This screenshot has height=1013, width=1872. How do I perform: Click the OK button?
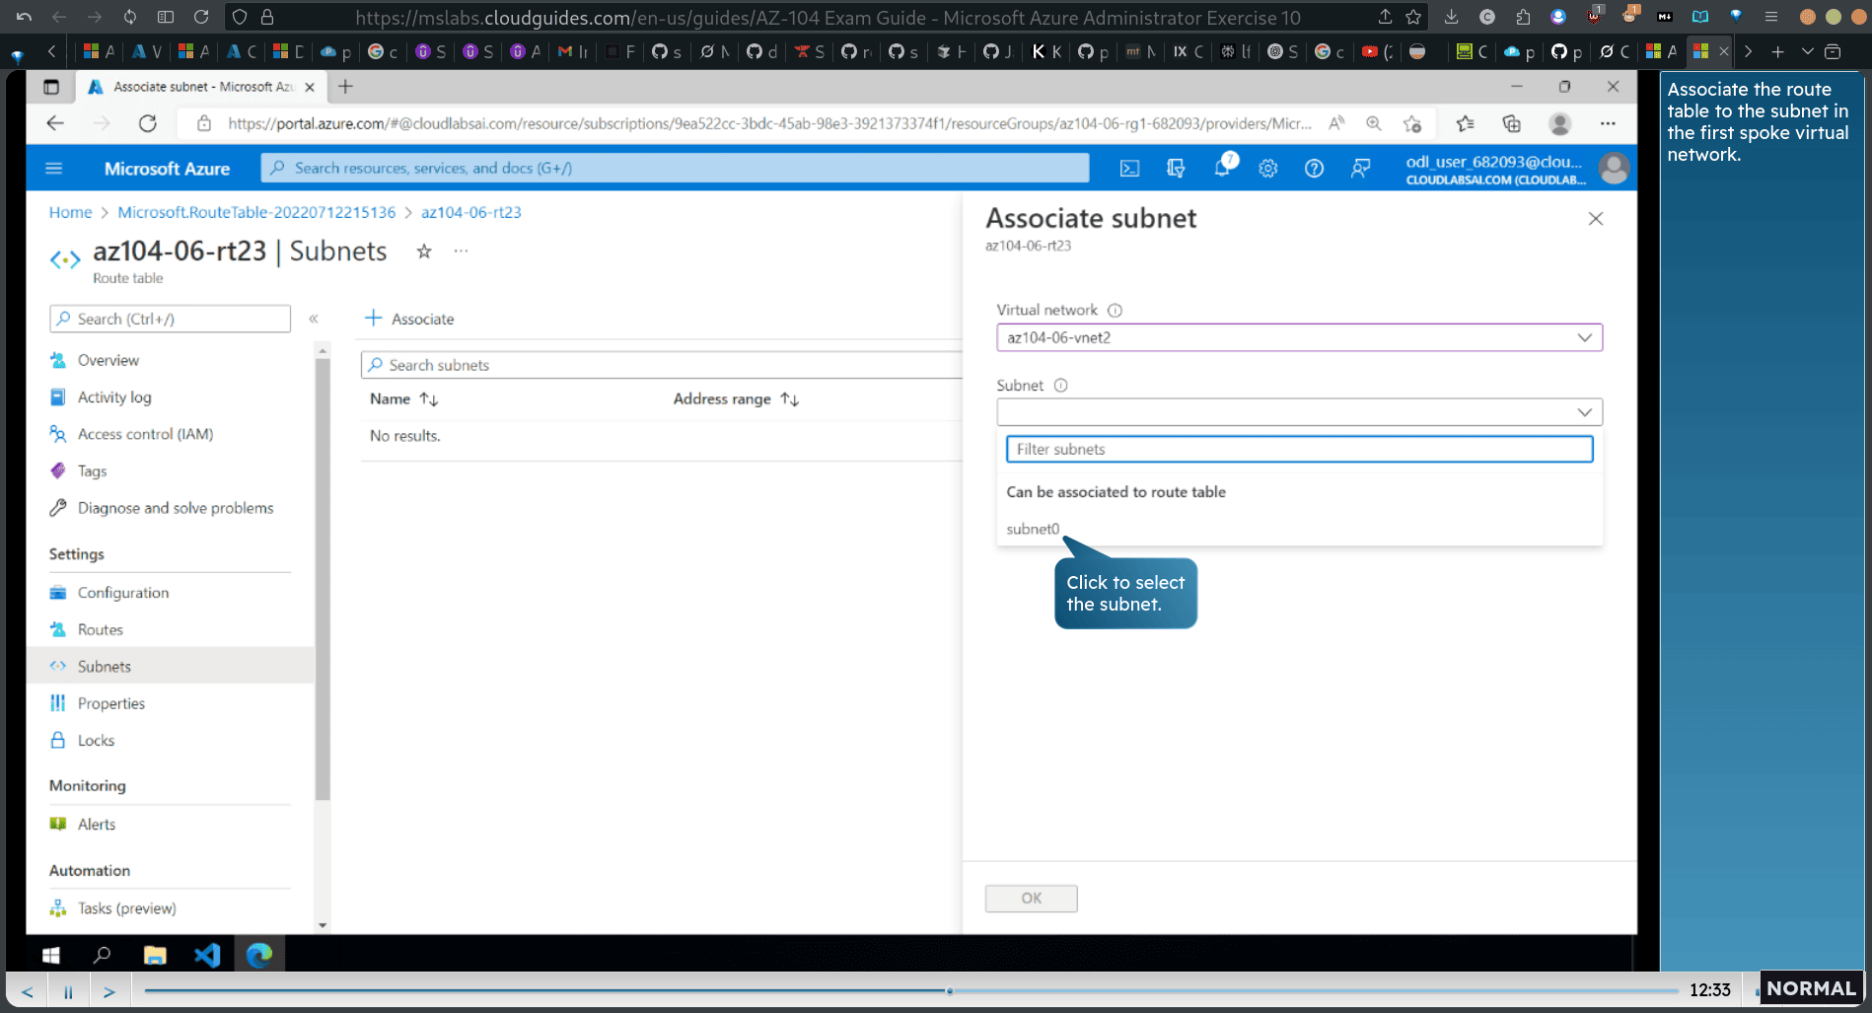(x=1031, y=898)
